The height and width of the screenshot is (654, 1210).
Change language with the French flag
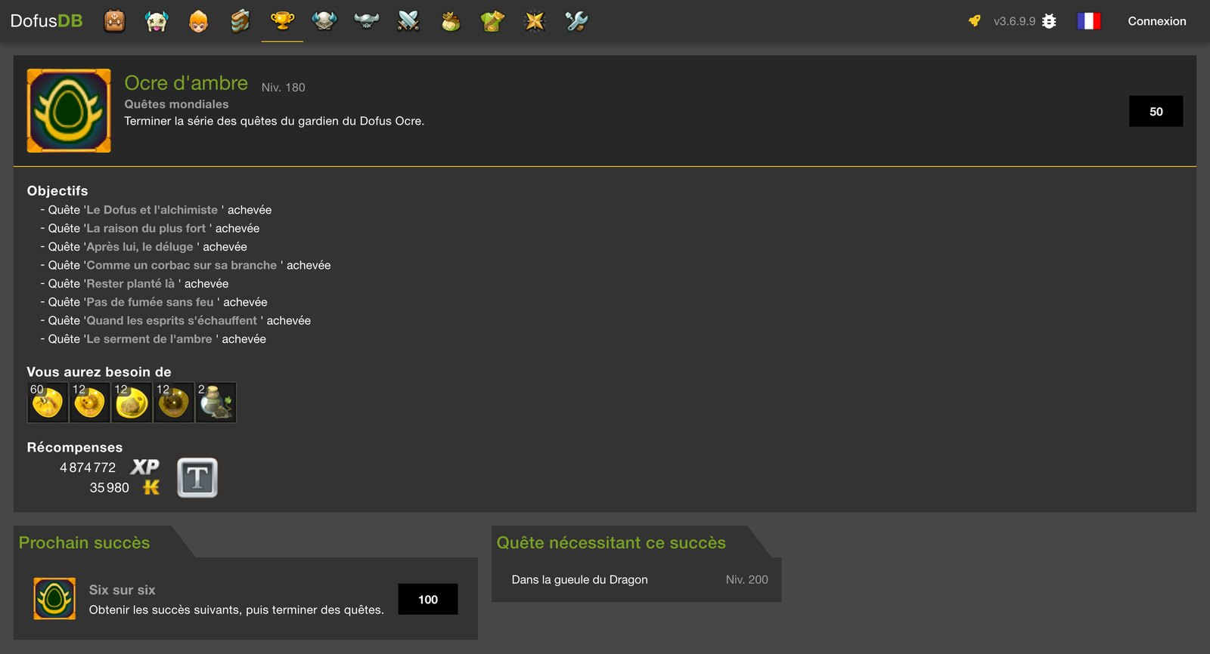click(x=1089, y=21)
